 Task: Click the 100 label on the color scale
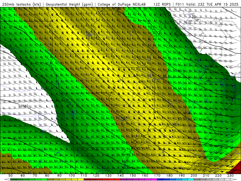72,176
